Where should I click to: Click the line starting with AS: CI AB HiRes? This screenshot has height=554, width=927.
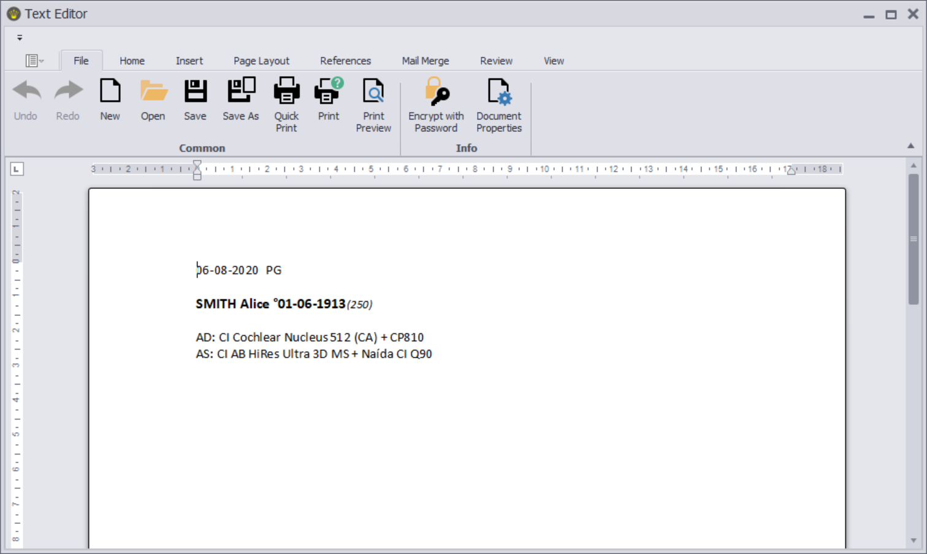(314, 354)
